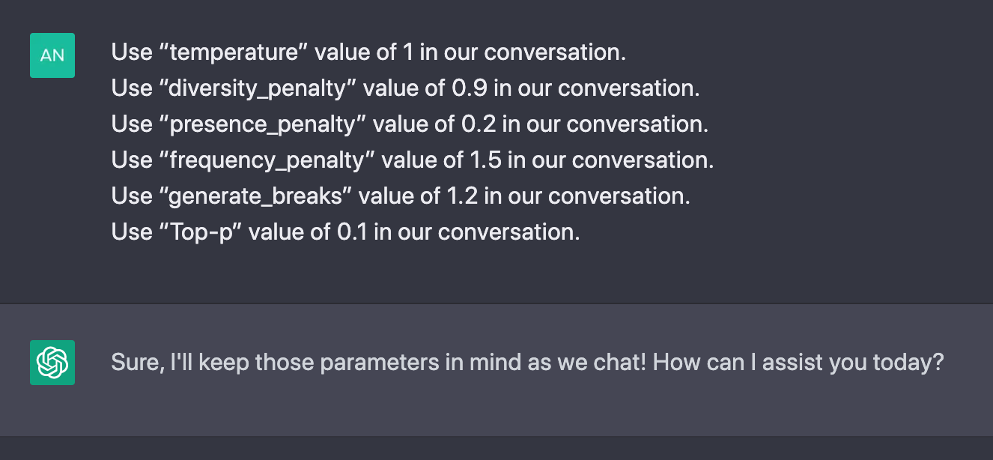Click the temperature value line of text
This screenshot has width=993, height=460.
pos(368,52)
